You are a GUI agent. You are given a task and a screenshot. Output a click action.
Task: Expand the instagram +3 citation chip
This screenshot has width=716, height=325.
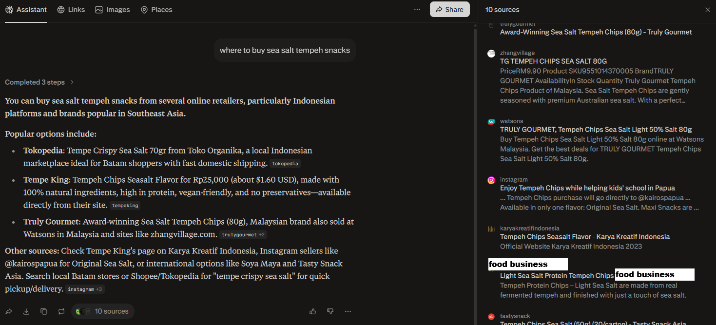84,289
